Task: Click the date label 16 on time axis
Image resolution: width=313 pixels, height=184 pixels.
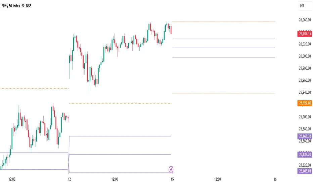Action: pos(275,179)
